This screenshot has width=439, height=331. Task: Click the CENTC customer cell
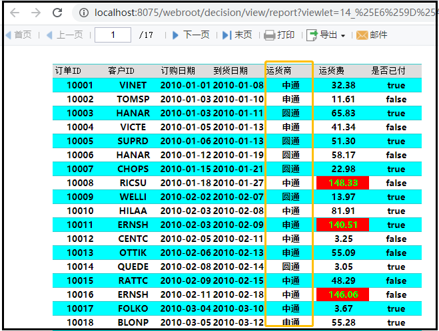pos(133,239)
